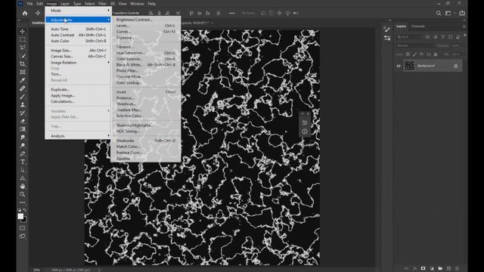
Task: Select the Horizontal Type tool
Action: pos(23,162)
